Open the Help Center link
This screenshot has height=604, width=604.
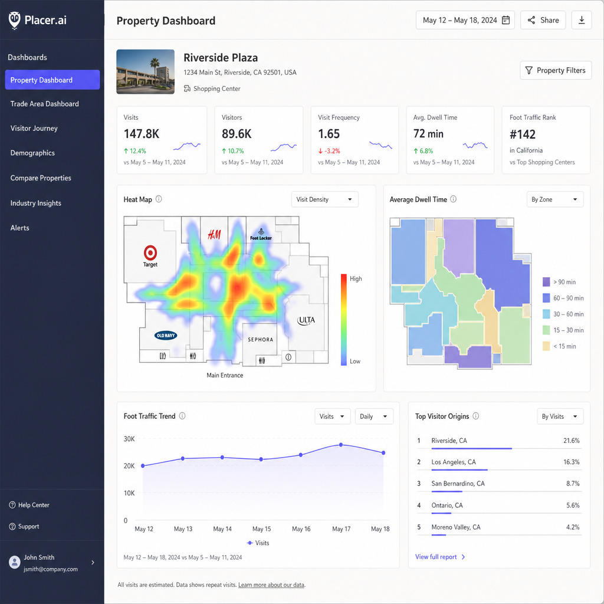click(x=29, y=505)
